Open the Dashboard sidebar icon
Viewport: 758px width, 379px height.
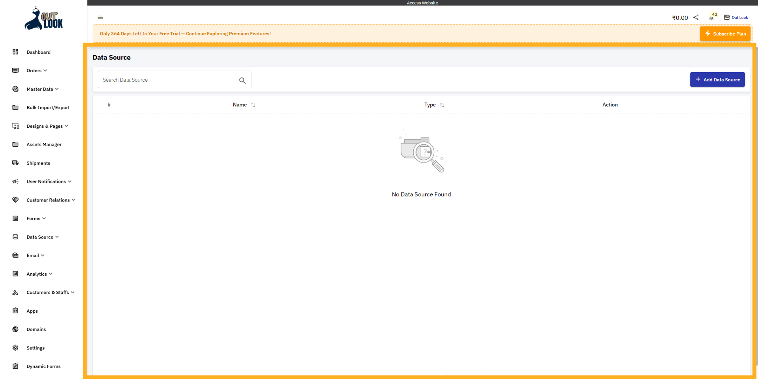15,52
